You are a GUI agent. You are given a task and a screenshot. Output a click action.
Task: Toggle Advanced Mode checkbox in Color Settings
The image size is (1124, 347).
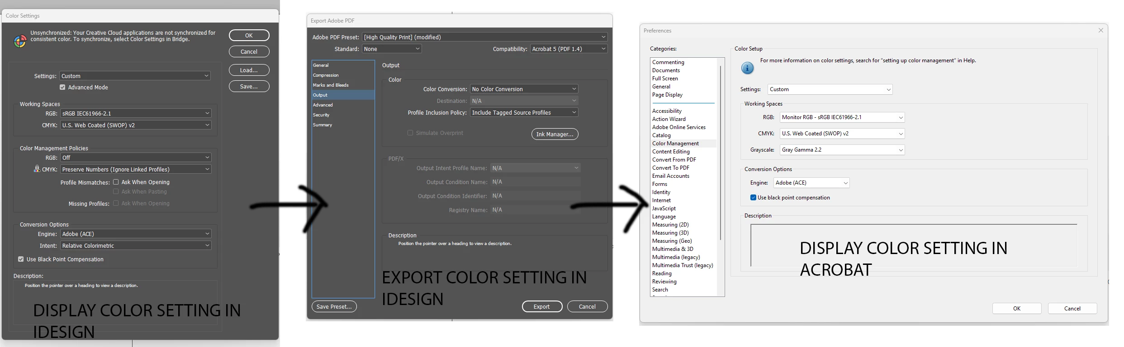pos(62,87)
